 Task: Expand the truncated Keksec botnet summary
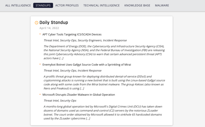[82, 89]
